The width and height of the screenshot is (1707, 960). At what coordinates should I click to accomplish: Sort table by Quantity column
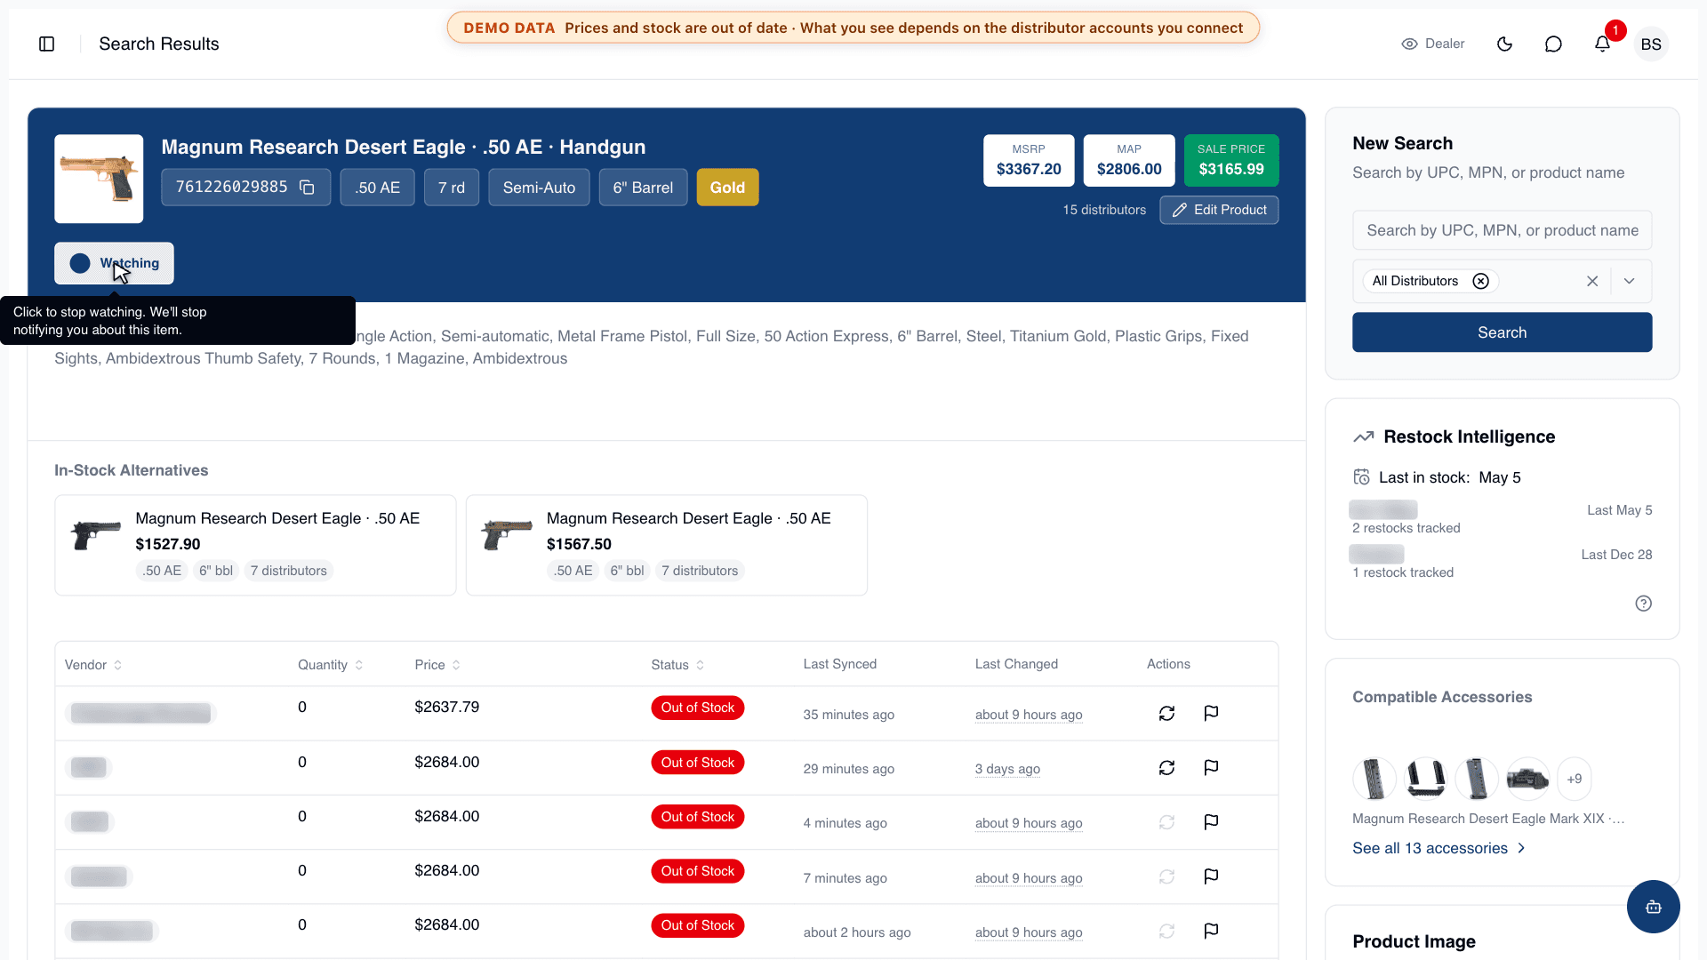click(330, 665)
